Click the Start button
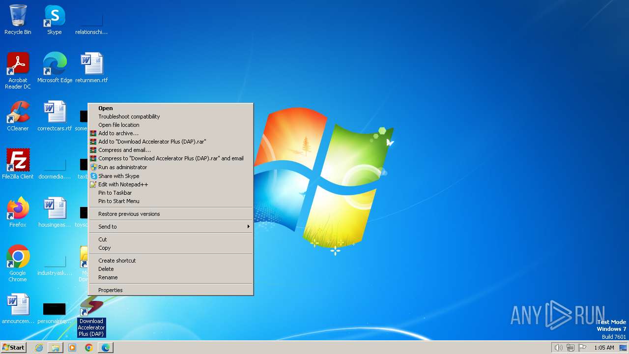This screenshot has height=354, width=629. click(14, 348)
